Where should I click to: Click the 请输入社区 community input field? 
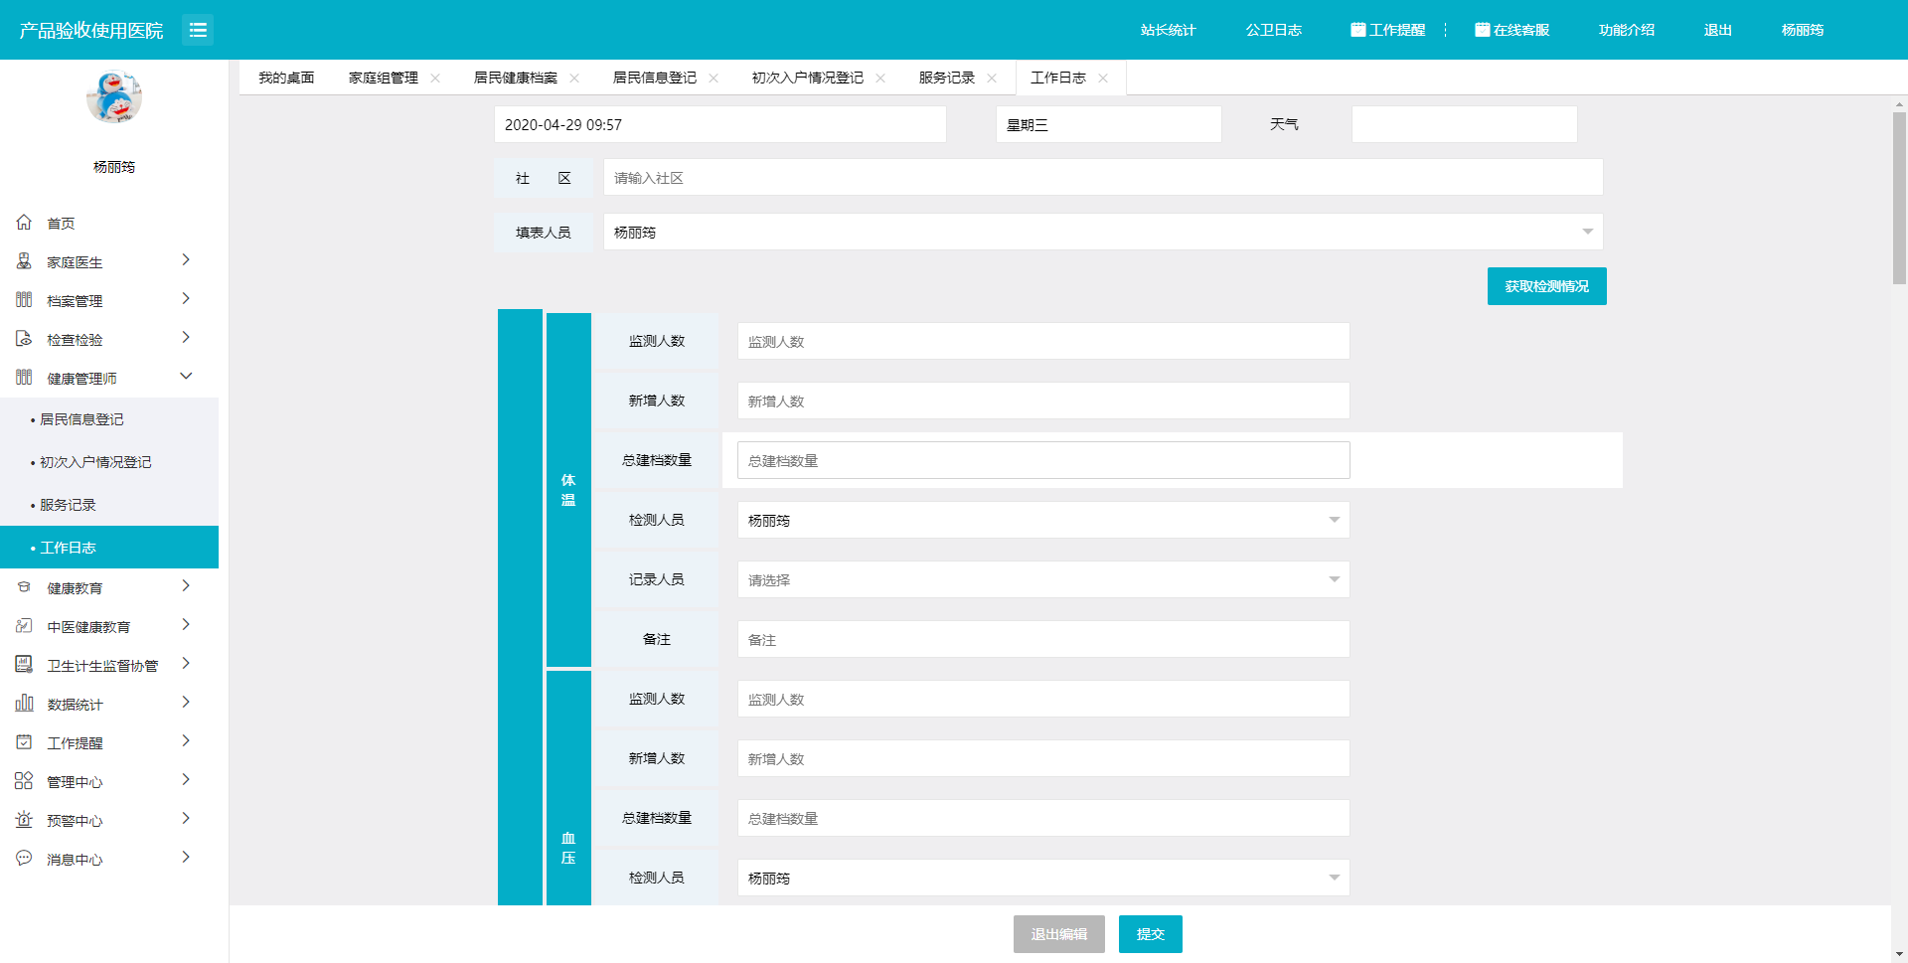1102,178
